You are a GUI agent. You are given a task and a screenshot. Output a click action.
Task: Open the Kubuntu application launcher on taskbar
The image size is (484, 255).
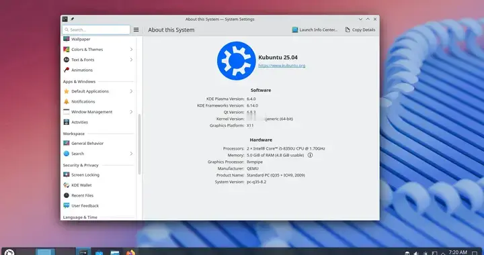coord(9,252)
